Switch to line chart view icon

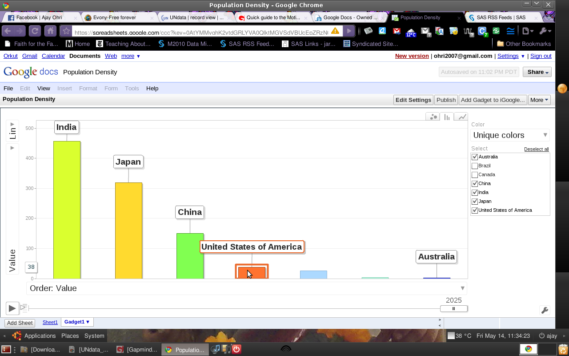pos(462,117)
